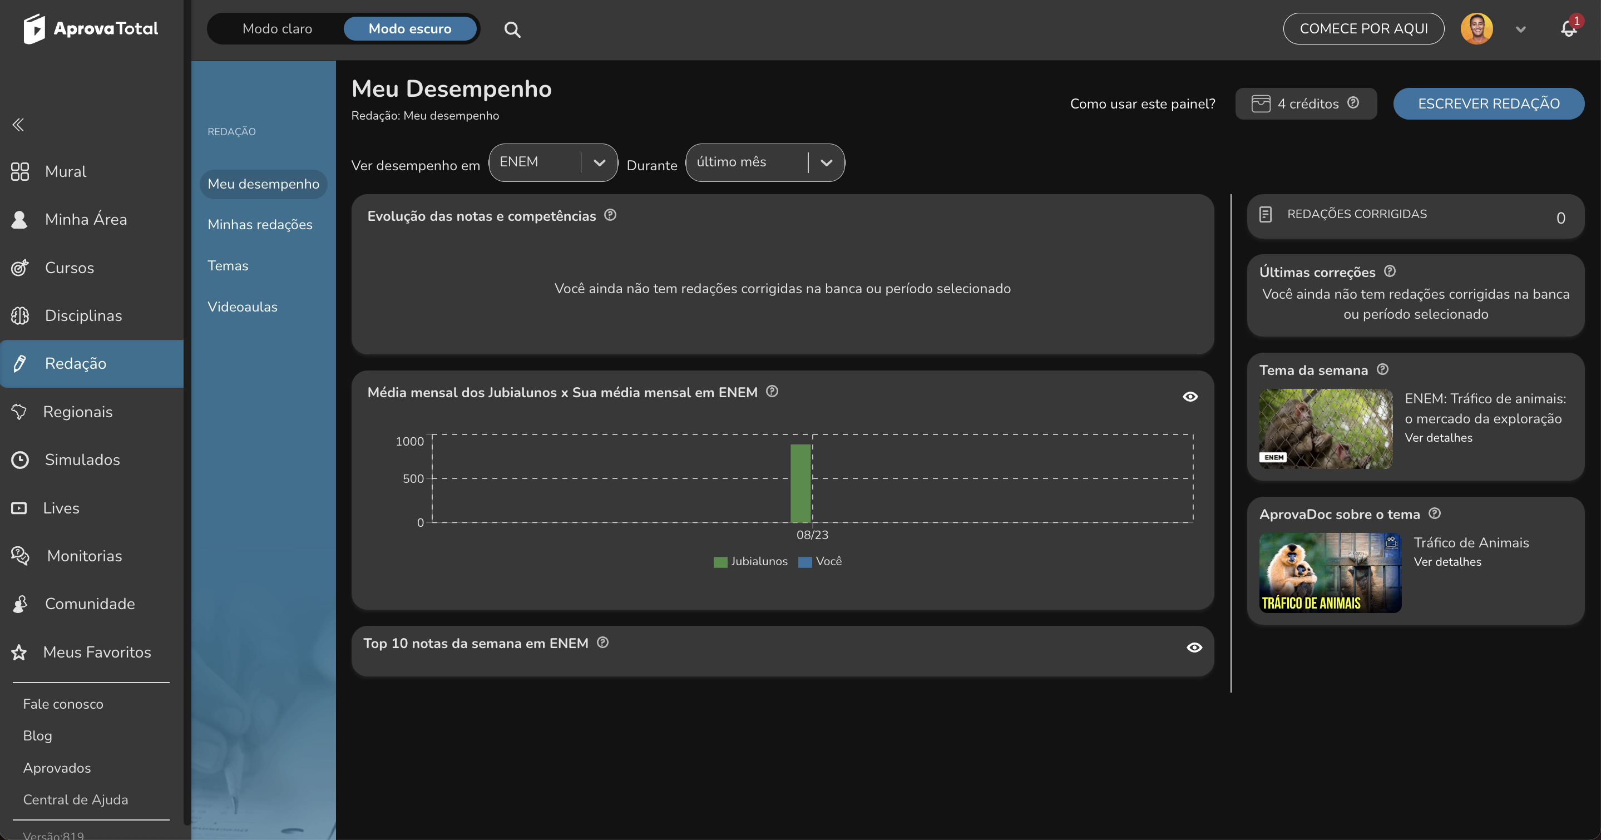
Task: Toggle visibility eye on Média mensal chart
Action: point(1190,397)
